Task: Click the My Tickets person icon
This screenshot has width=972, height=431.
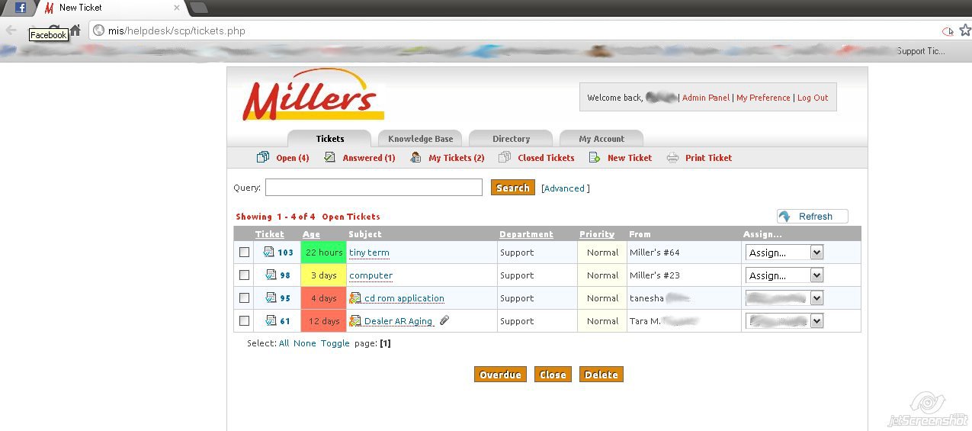Action: (415, 157)
